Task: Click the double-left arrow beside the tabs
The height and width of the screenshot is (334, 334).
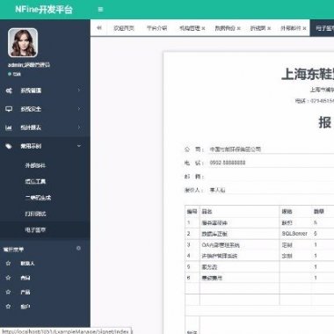Action: point(99,28)
